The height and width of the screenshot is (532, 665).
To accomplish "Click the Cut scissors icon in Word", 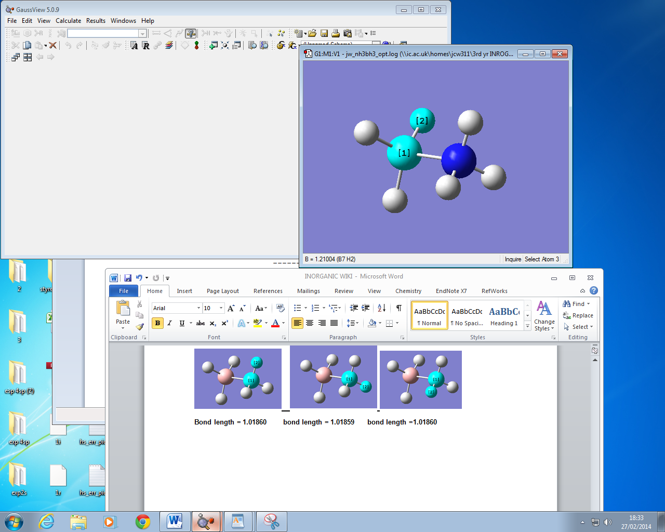I will pyautogui.click(x=139, y=304).
